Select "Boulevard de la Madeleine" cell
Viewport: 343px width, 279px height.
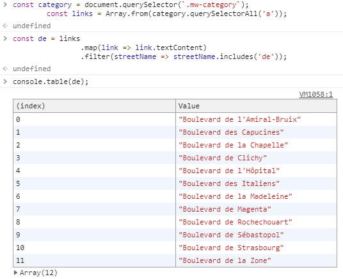(256, 196)
